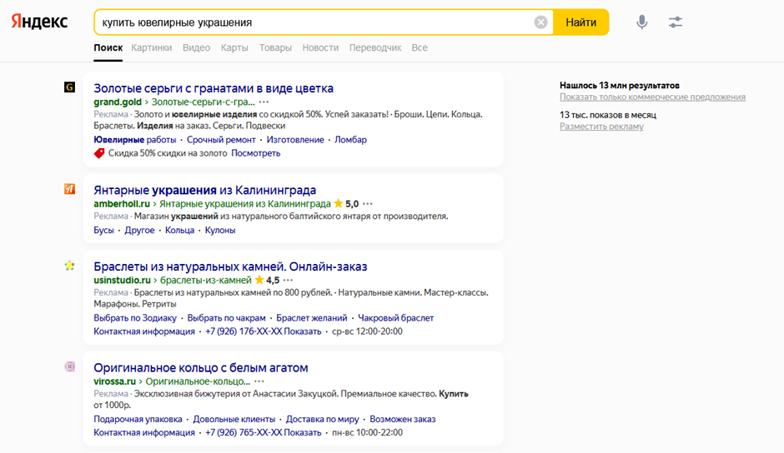Open the Подарочная упаковка sitelink
Viewport: 784px width, 453px height.
tap(138, 420)
